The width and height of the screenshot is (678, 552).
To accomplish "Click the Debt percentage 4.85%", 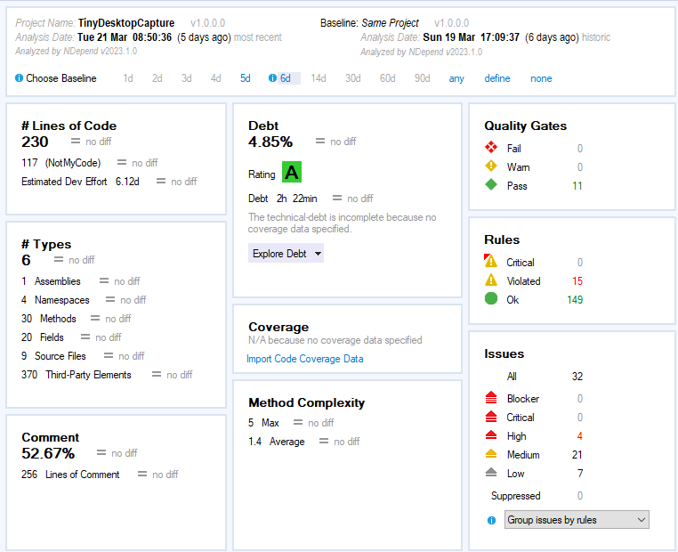I will pos(270,142).
